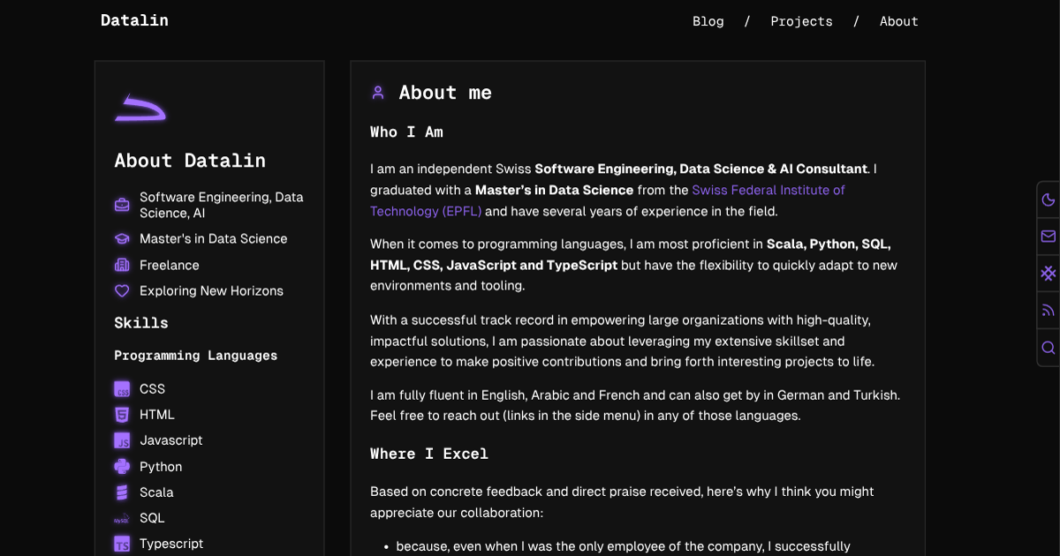Select the Javascript icon under Programming Languages

(x=122, y=440)
